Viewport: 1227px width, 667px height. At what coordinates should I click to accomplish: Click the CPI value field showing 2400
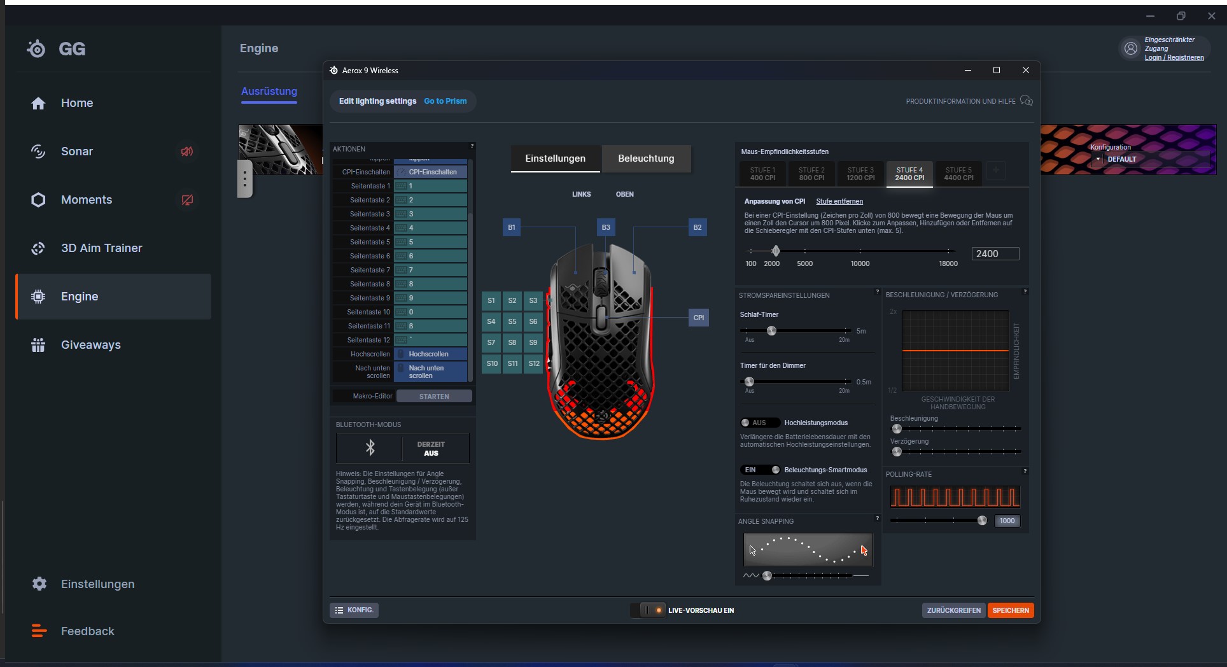point(995,253)
